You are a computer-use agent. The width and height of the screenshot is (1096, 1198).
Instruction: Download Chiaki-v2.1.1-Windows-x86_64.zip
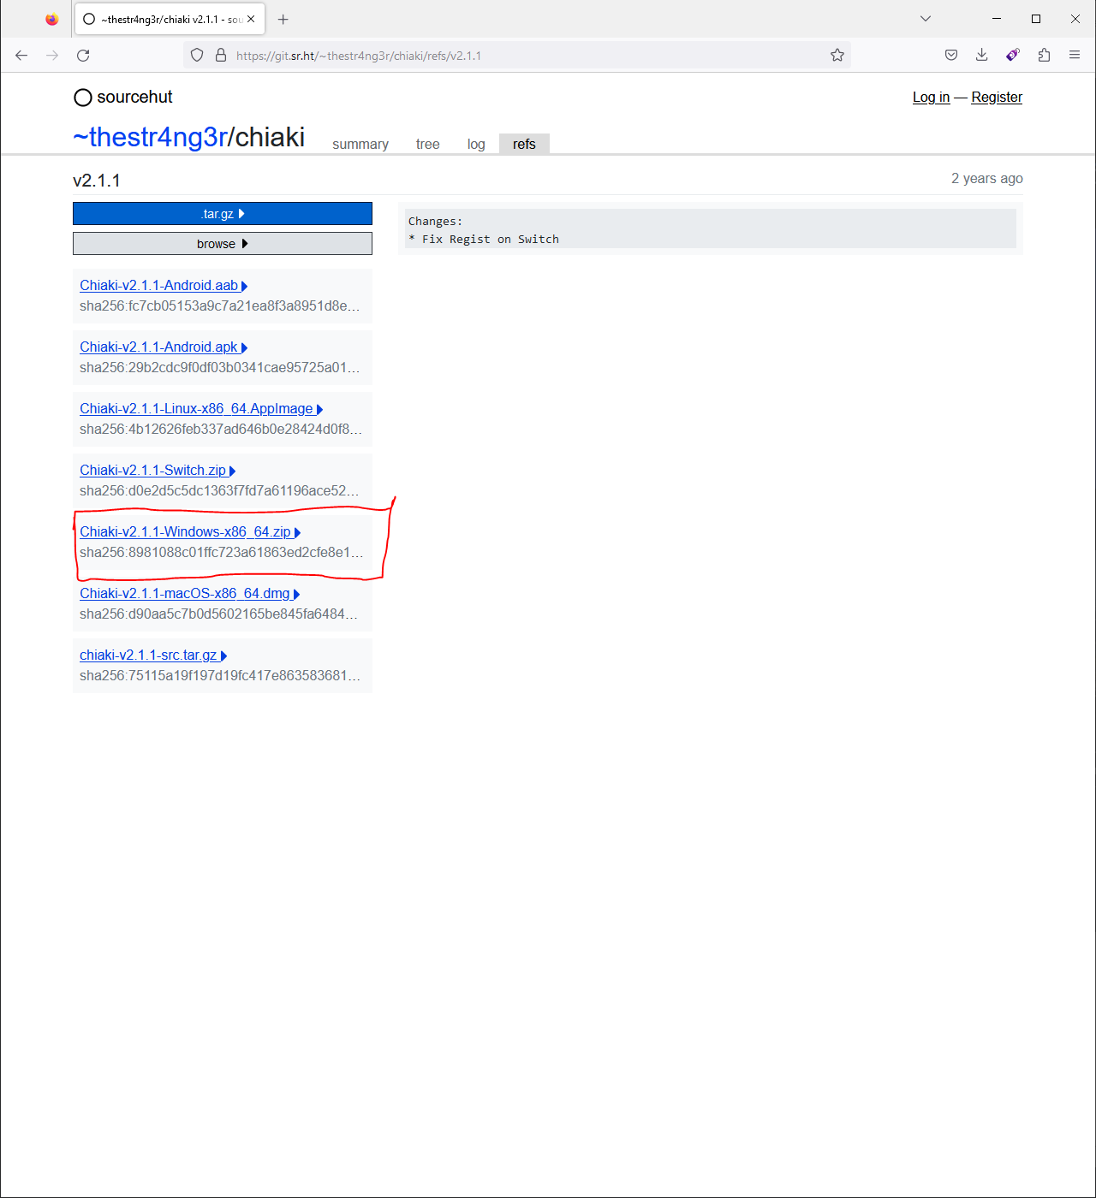coord(185,532)
